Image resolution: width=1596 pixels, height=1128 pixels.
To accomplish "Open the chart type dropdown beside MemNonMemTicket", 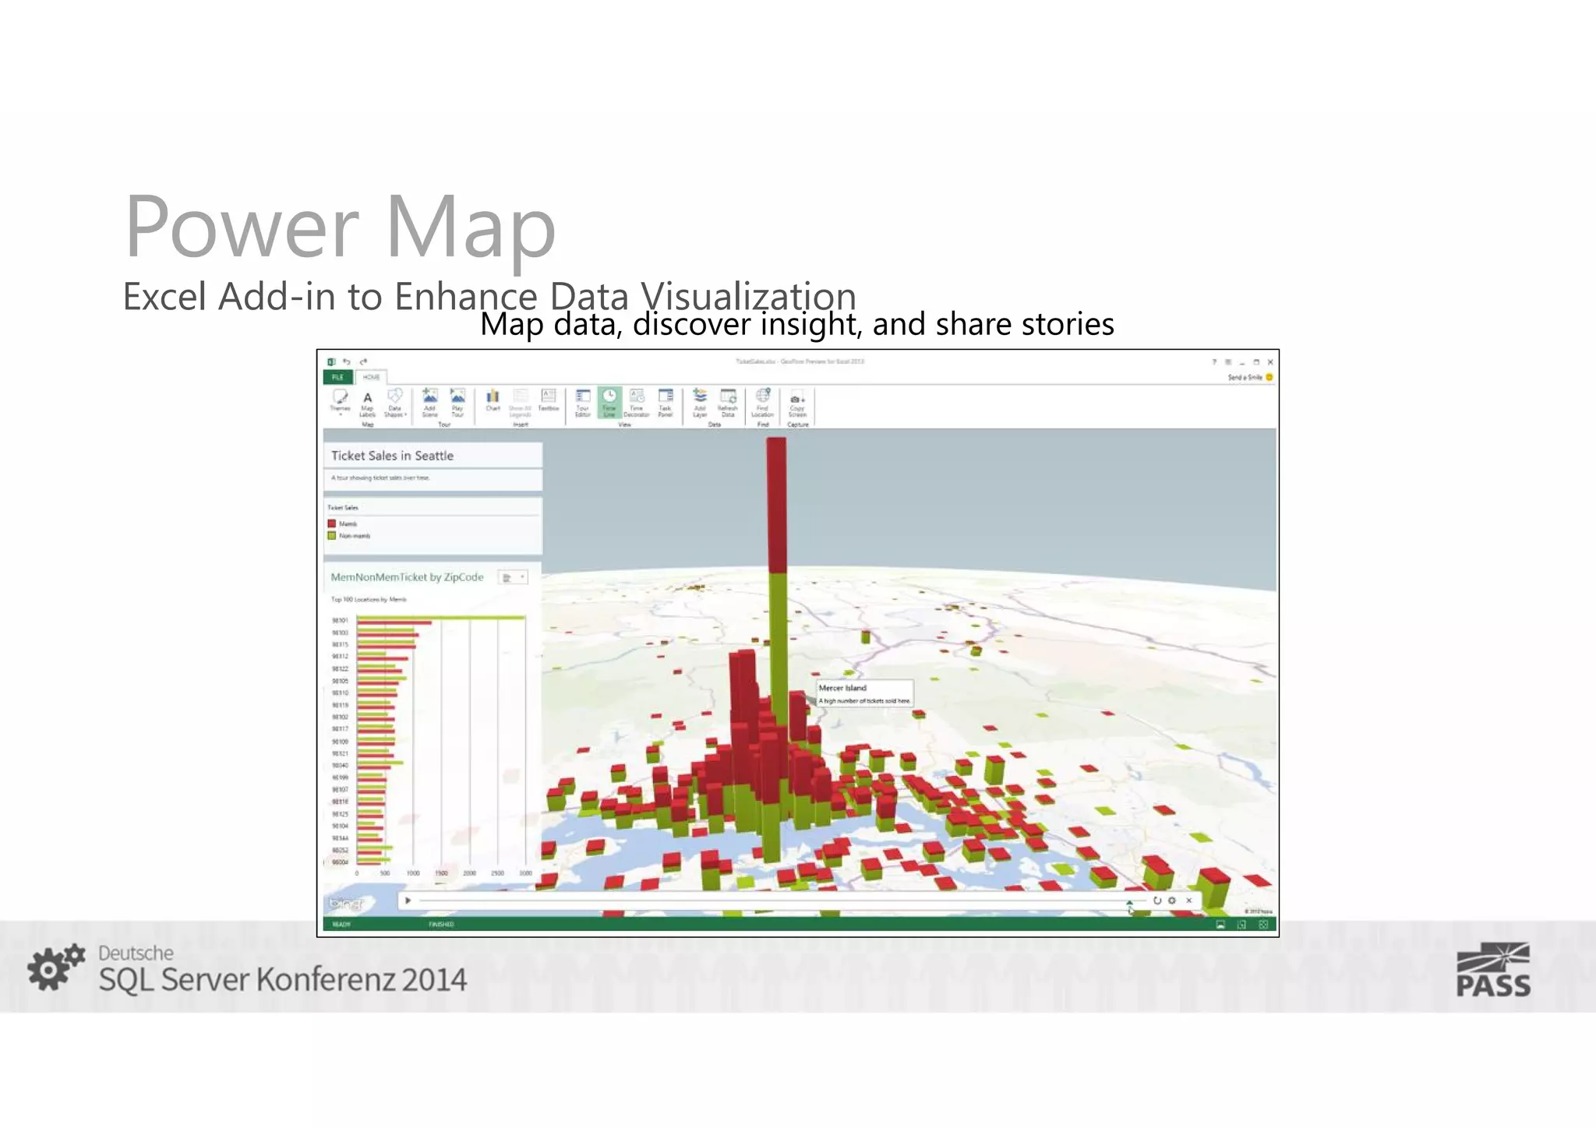I will pyautogui.click(x=513, y=577).
